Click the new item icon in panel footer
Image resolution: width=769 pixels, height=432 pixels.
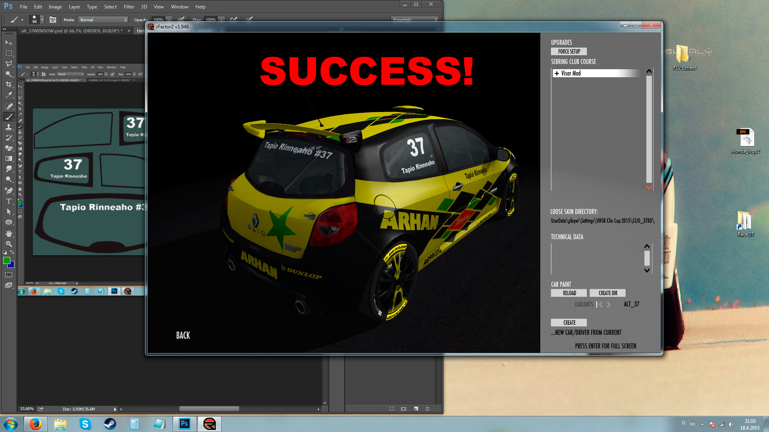tap(416, 409)
